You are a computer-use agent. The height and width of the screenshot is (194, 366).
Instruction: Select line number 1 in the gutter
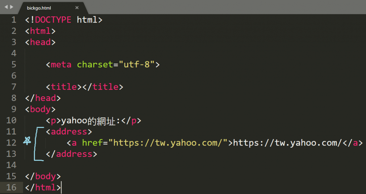(14, 20)
